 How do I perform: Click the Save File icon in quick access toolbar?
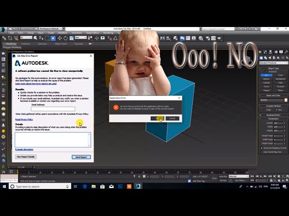coord(19,29)
